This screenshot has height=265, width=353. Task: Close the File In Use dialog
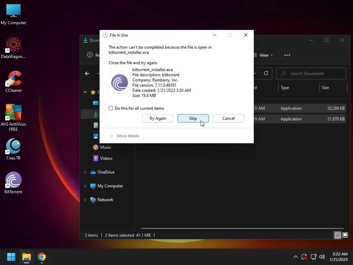point(246,35)
